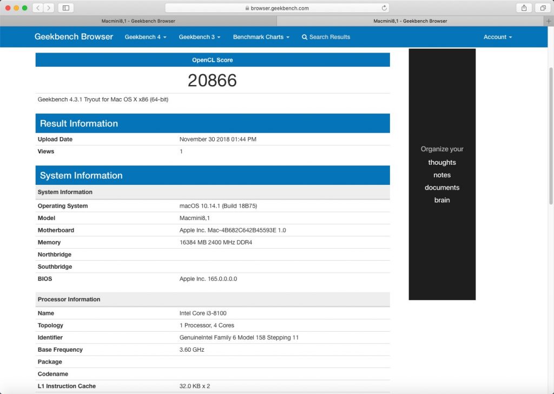
Task: Click the Geekbench Browser home link
Action: pos(74,37)
